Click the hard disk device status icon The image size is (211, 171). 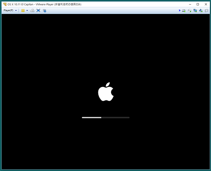[x=184, y=11]
